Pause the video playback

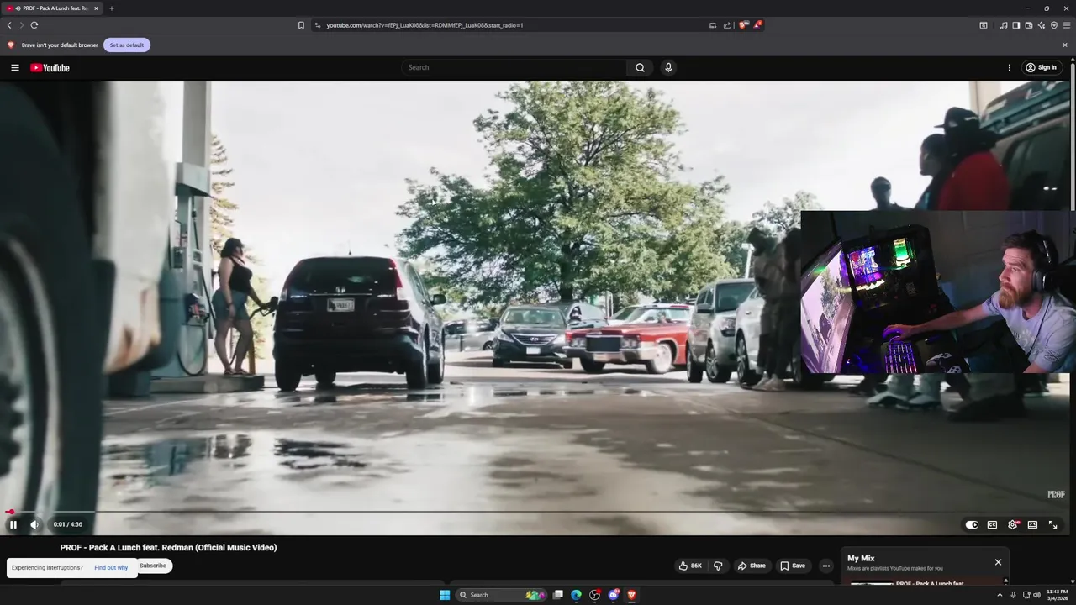point(13,524)
